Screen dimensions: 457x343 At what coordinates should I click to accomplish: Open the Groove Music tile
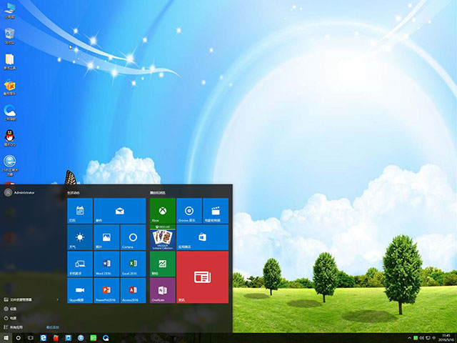[189, 211]
